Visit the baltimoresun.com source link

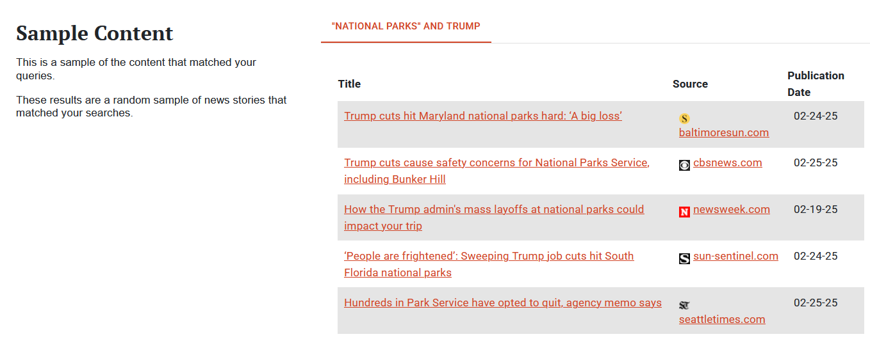[x=723, y=132]
